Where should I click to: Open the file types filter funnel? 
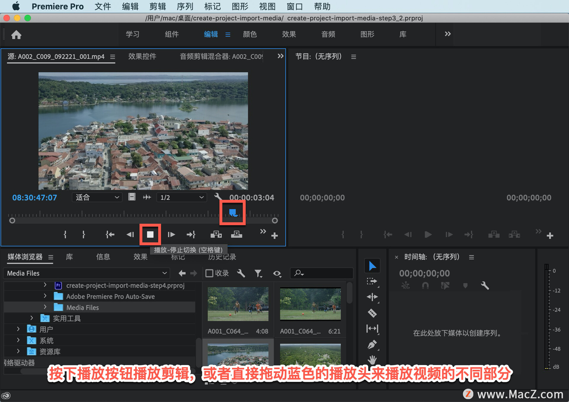(x=258, y=273)
